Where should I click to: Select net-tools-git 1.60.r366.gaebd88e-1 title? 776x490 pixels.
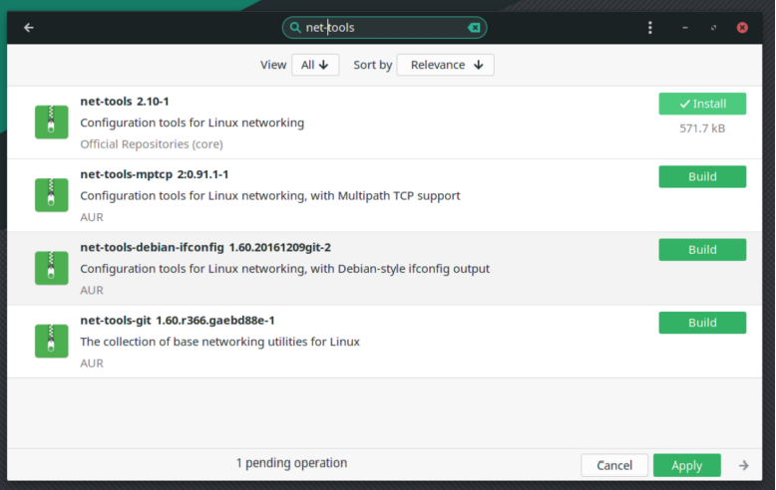[178, 321]
